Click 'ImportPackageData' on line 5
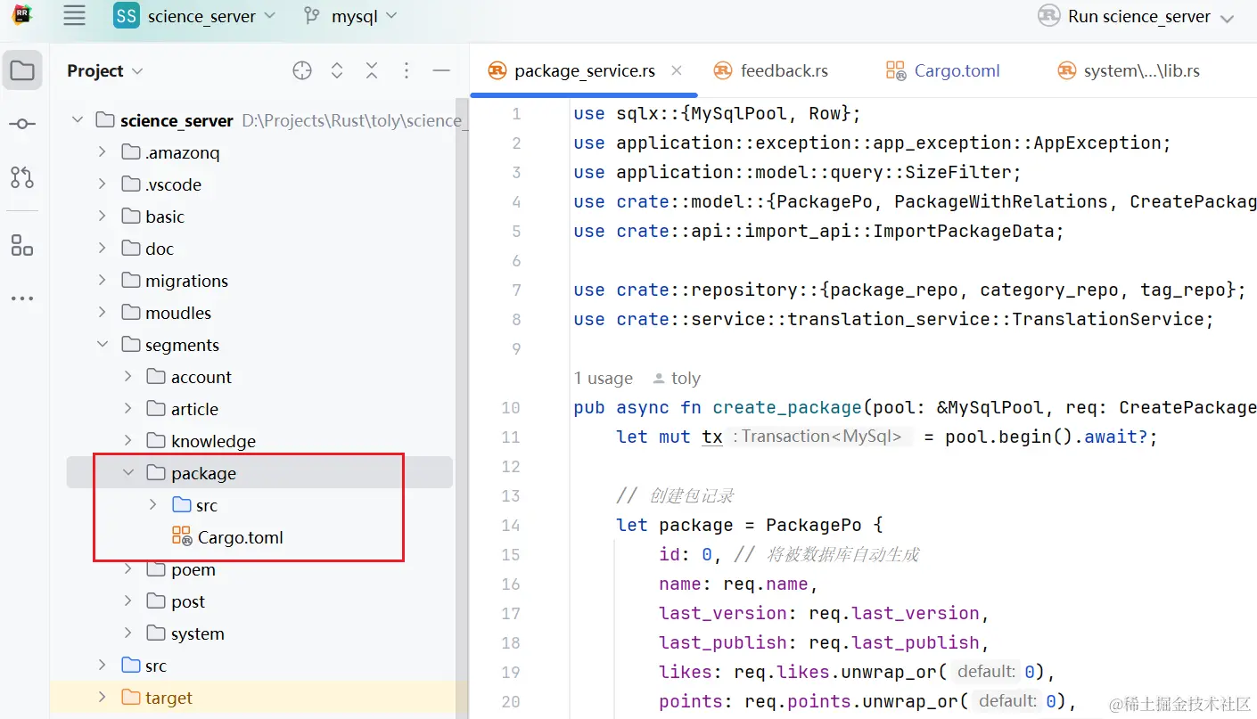The width and height of the screenshot is (1257, 719). coord(965,231)
